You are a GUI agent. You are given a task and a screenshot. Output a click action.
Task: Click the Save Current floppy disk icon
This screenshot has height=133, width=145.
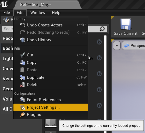pyautogui.click(x=126, y=24)
